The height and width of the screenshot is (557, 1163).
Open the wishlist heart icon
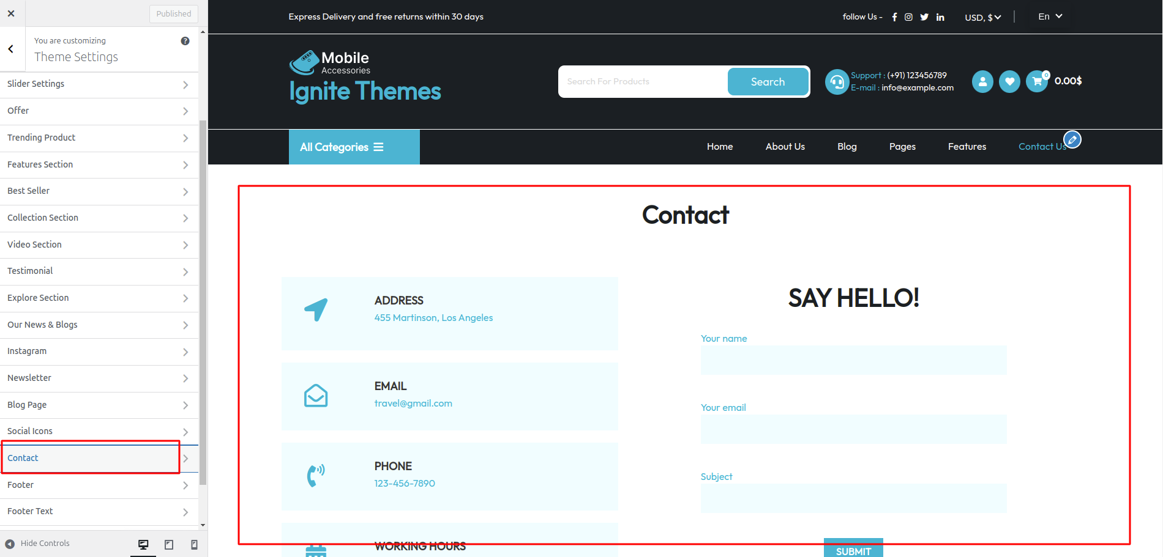point(1009,81)
